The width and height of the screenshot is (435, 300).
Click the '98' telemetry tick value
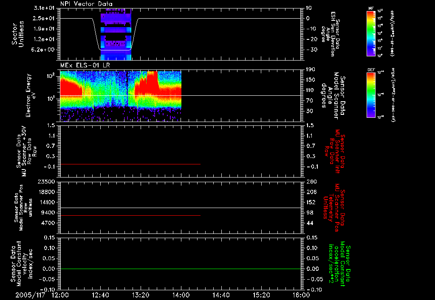point(310,213)
